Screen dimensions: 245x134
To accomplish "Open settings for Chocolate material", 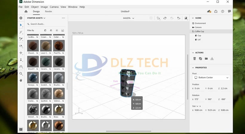I will (37, 53).
